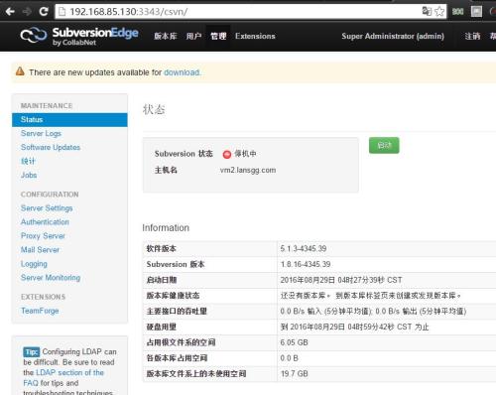
Task: Click the warning triangle icon in update banner
Action: pyautogui.click(x=20, y=71)
